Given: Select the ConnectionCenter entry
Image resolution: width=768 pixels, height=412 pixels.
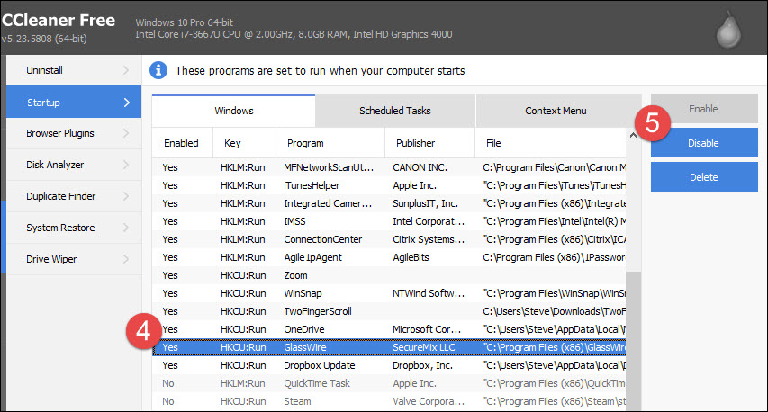Looking at the screenshot, I should click(x=389, y=239).
